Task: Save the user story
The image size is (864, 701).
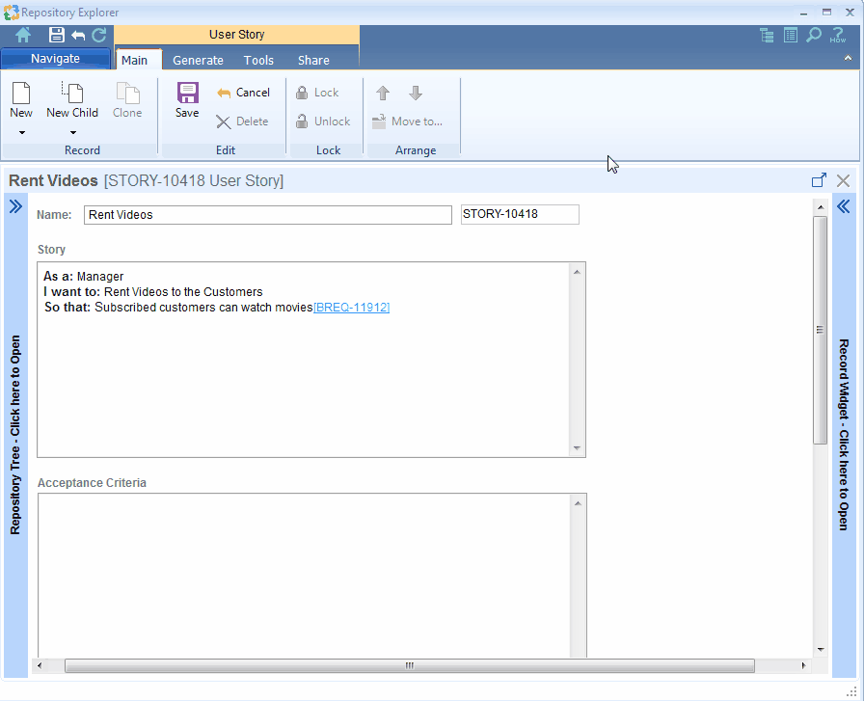Action: 187,99
